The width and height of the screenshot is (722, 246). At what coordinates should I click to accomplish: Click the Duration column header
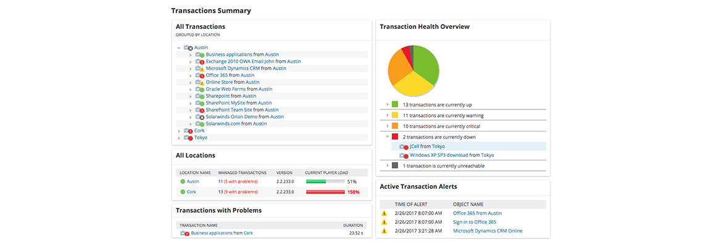tap(353, 225)
